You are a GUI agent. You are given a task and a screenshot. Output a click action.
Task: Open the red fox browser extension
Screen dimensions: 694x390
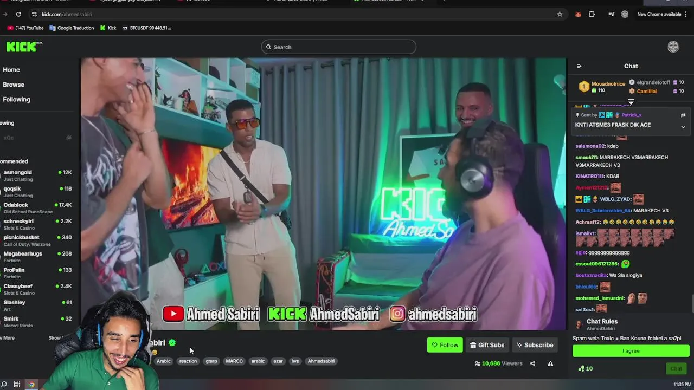click(578, 14)
